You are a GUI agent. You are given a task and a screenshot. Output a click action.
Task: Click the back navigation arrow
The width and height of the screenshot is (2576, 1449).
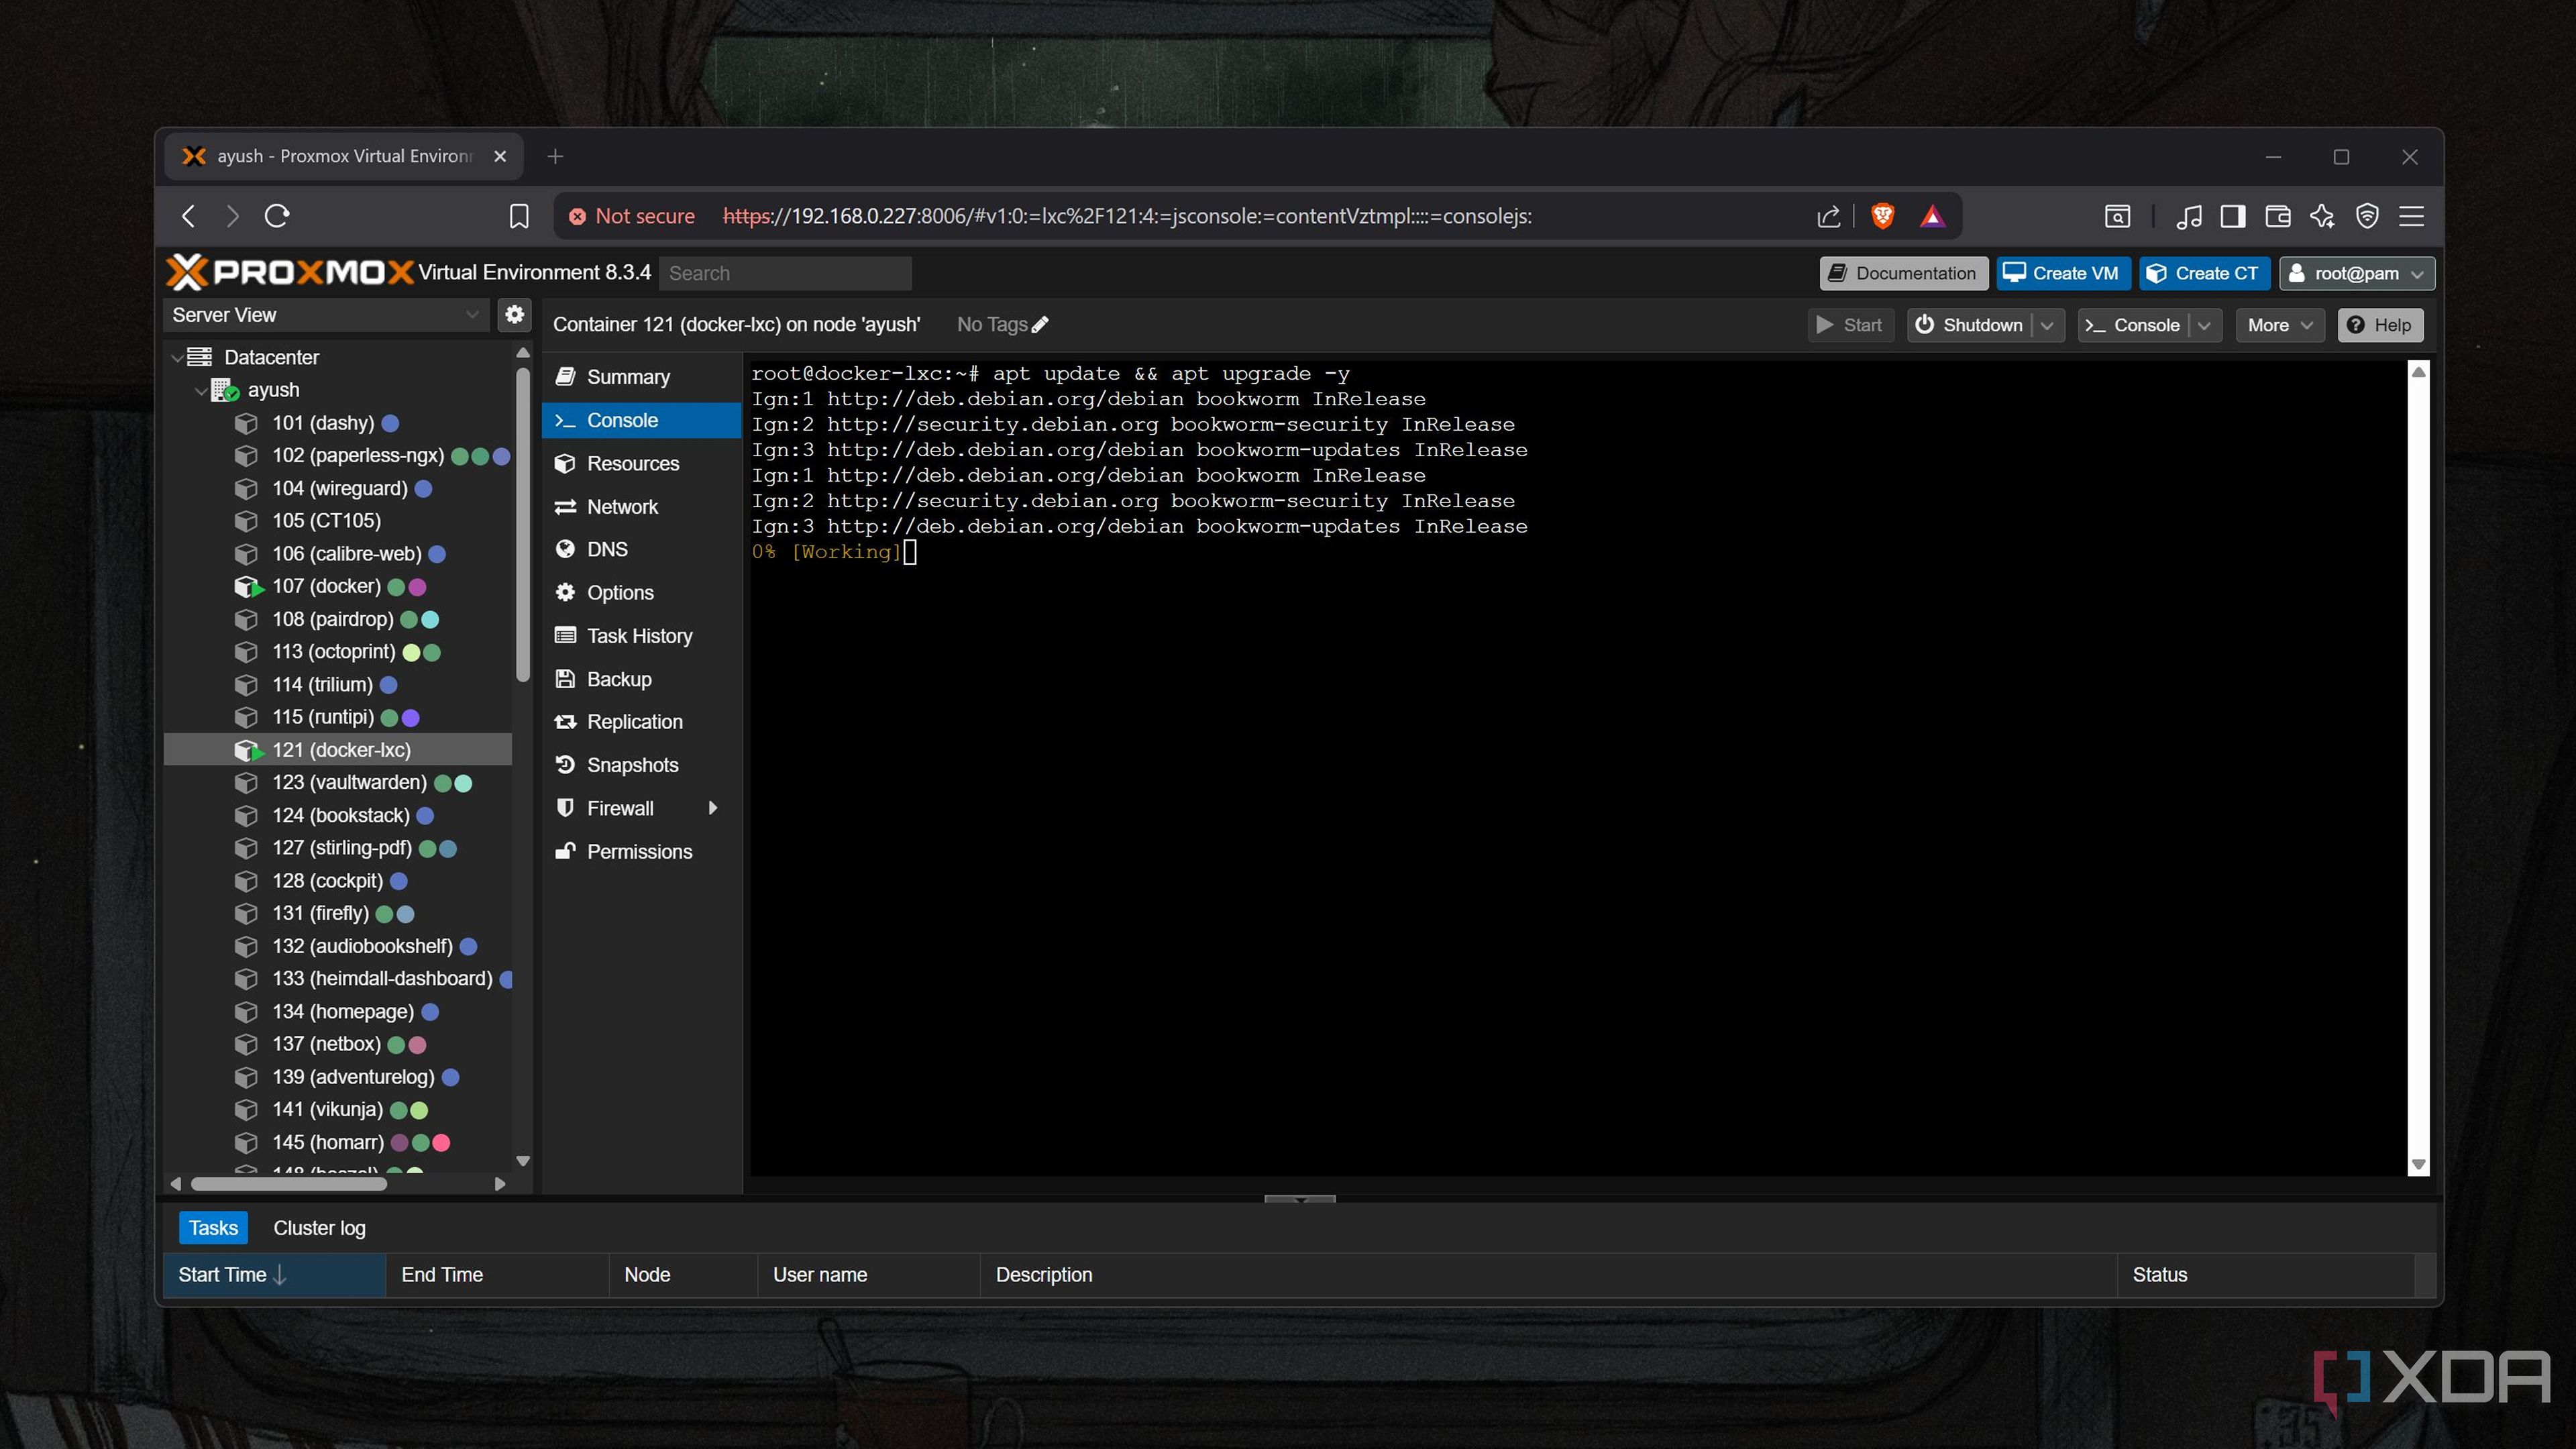coord(188,216)
